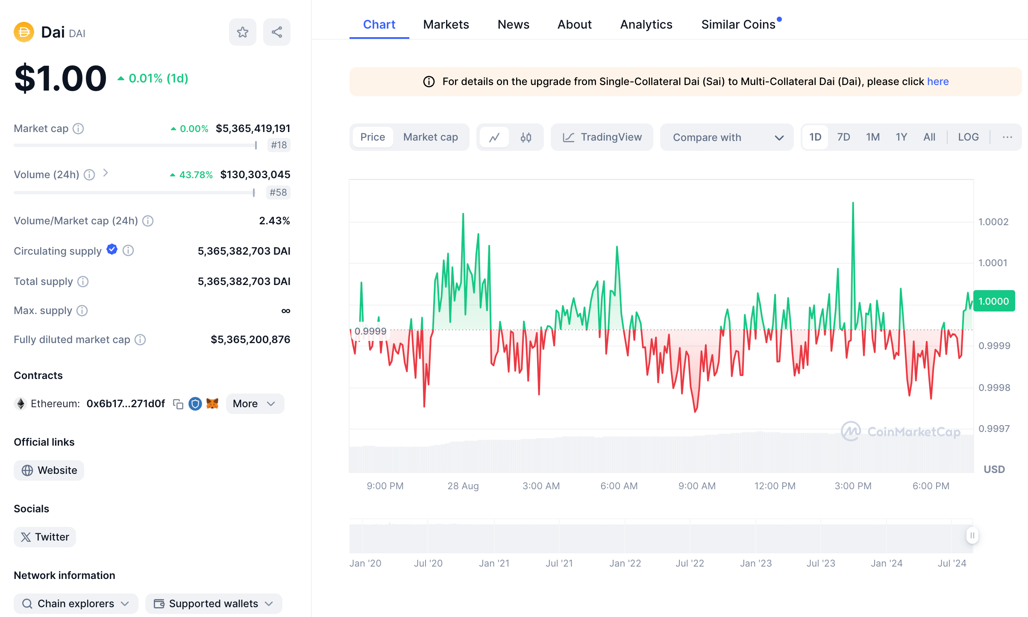Open the Max. supply info icon
The height and width of the screenshot is (617, 1028).
[82, 311]
